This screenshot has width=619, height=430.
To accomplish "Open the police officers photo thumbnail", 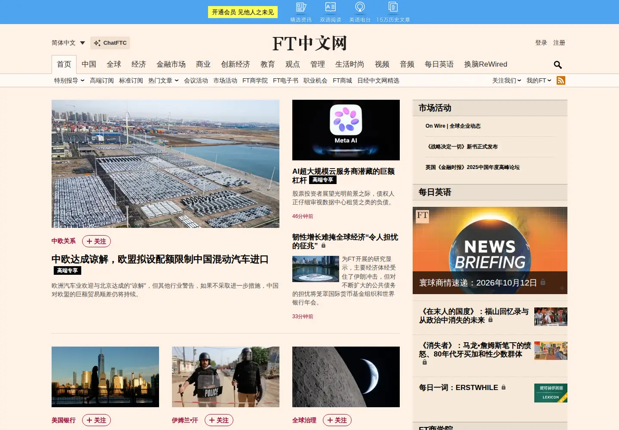I will [x=226, y=377].
